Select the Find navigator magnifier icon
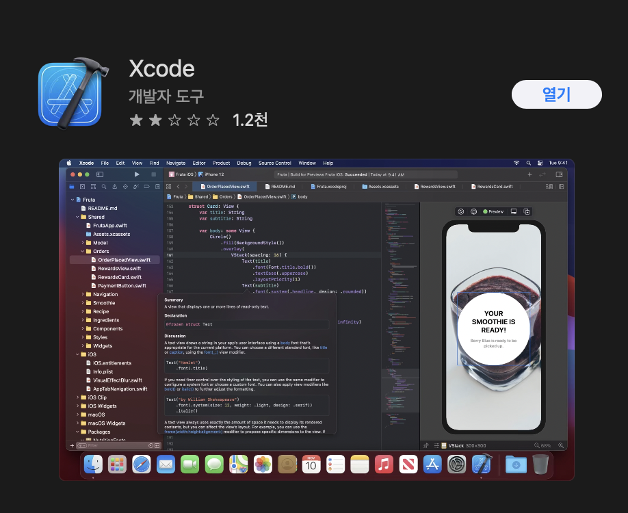The image size is (628, 513). [104, 186]
